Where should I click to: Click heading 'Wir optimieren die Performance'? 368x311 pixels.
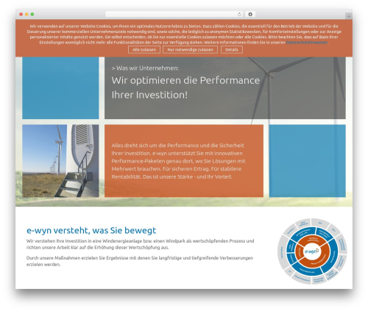tap(185, 80)
